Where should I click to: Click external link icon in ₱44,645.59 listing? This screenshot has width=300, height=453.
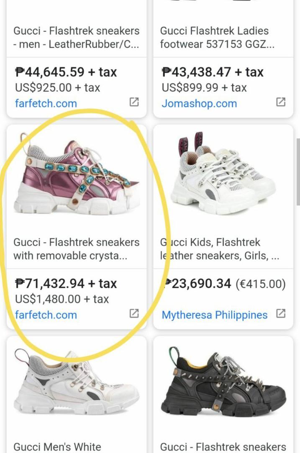(x=134, y=102)
